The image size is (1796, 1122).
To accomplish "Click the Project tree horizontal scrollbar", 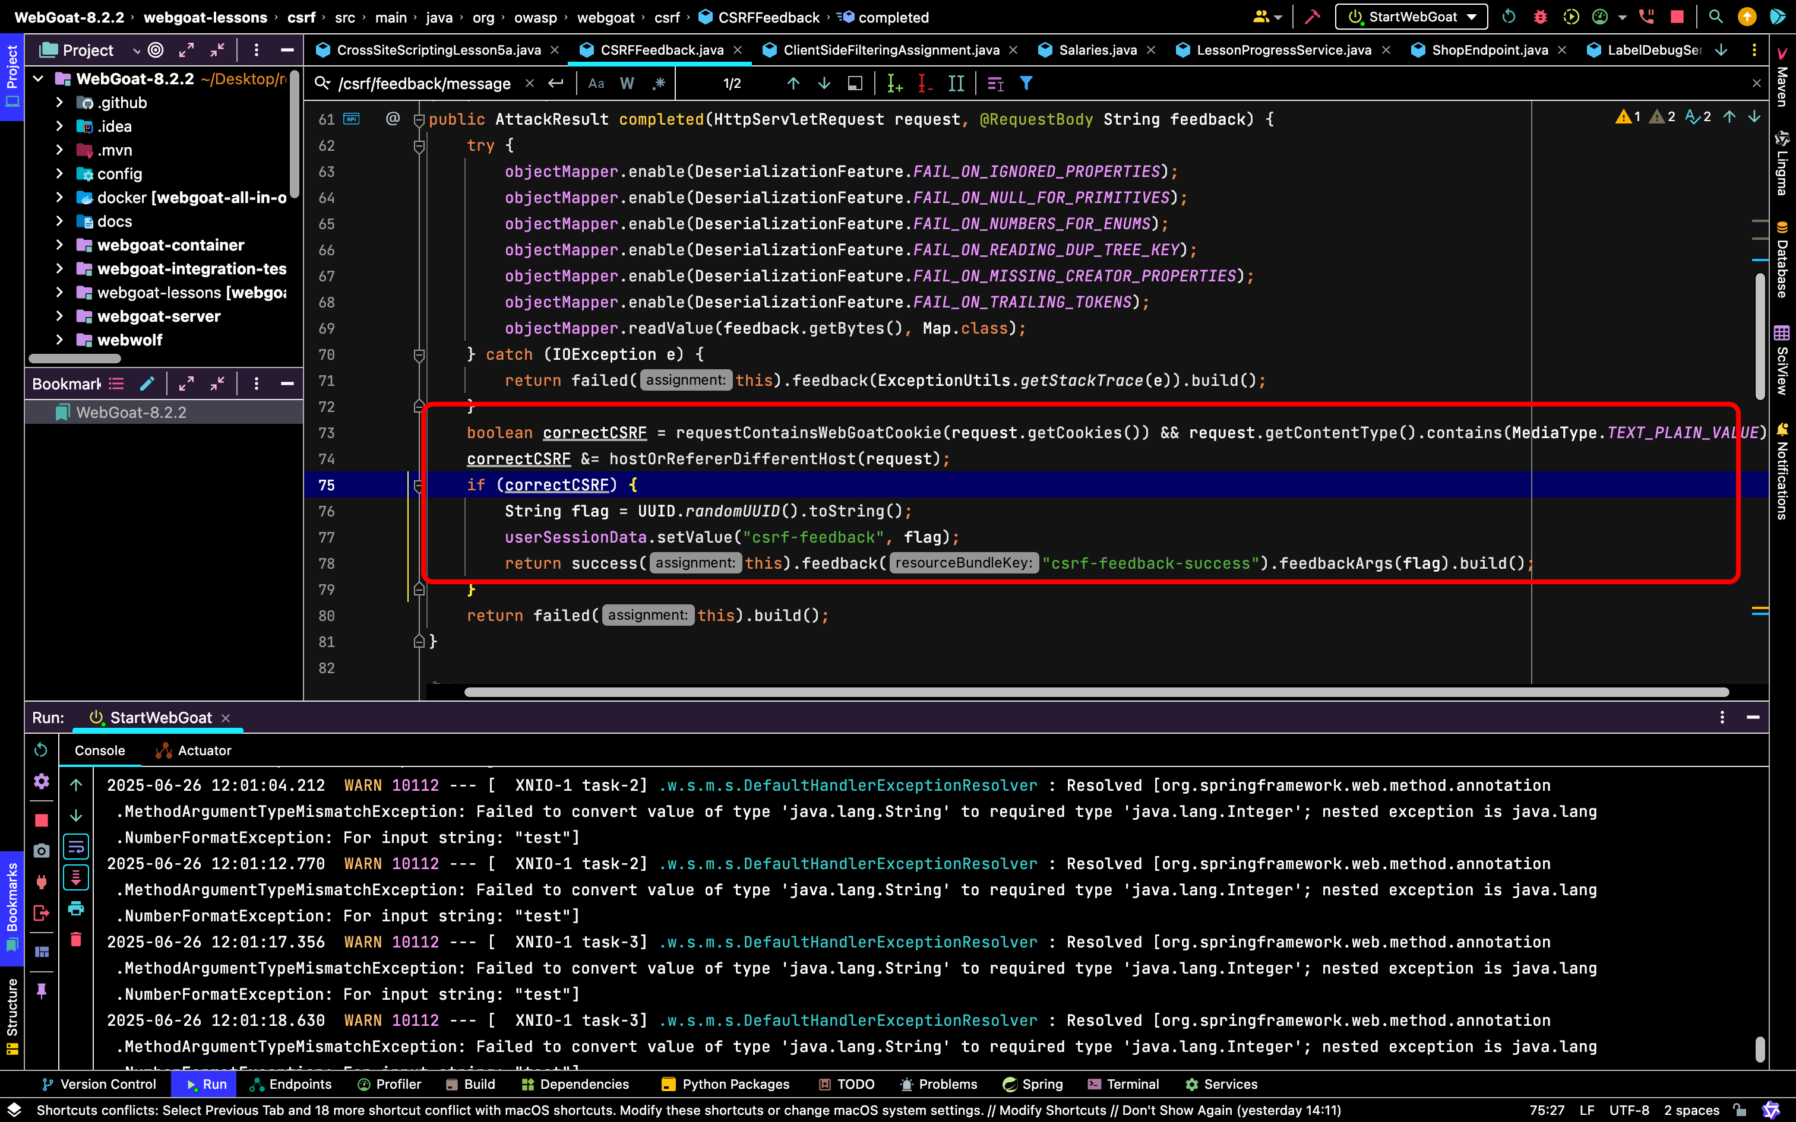I will [x=74, y=359].
